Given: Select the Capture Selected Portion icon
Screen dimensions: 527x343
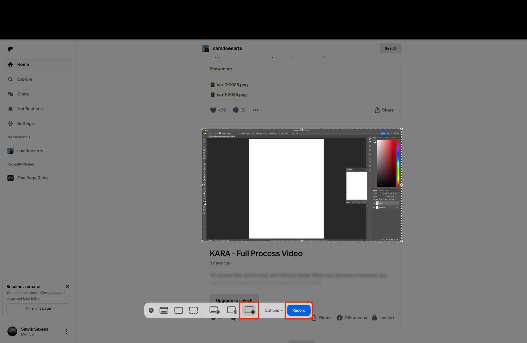Looking at the screenshot, I should [193, 310].
